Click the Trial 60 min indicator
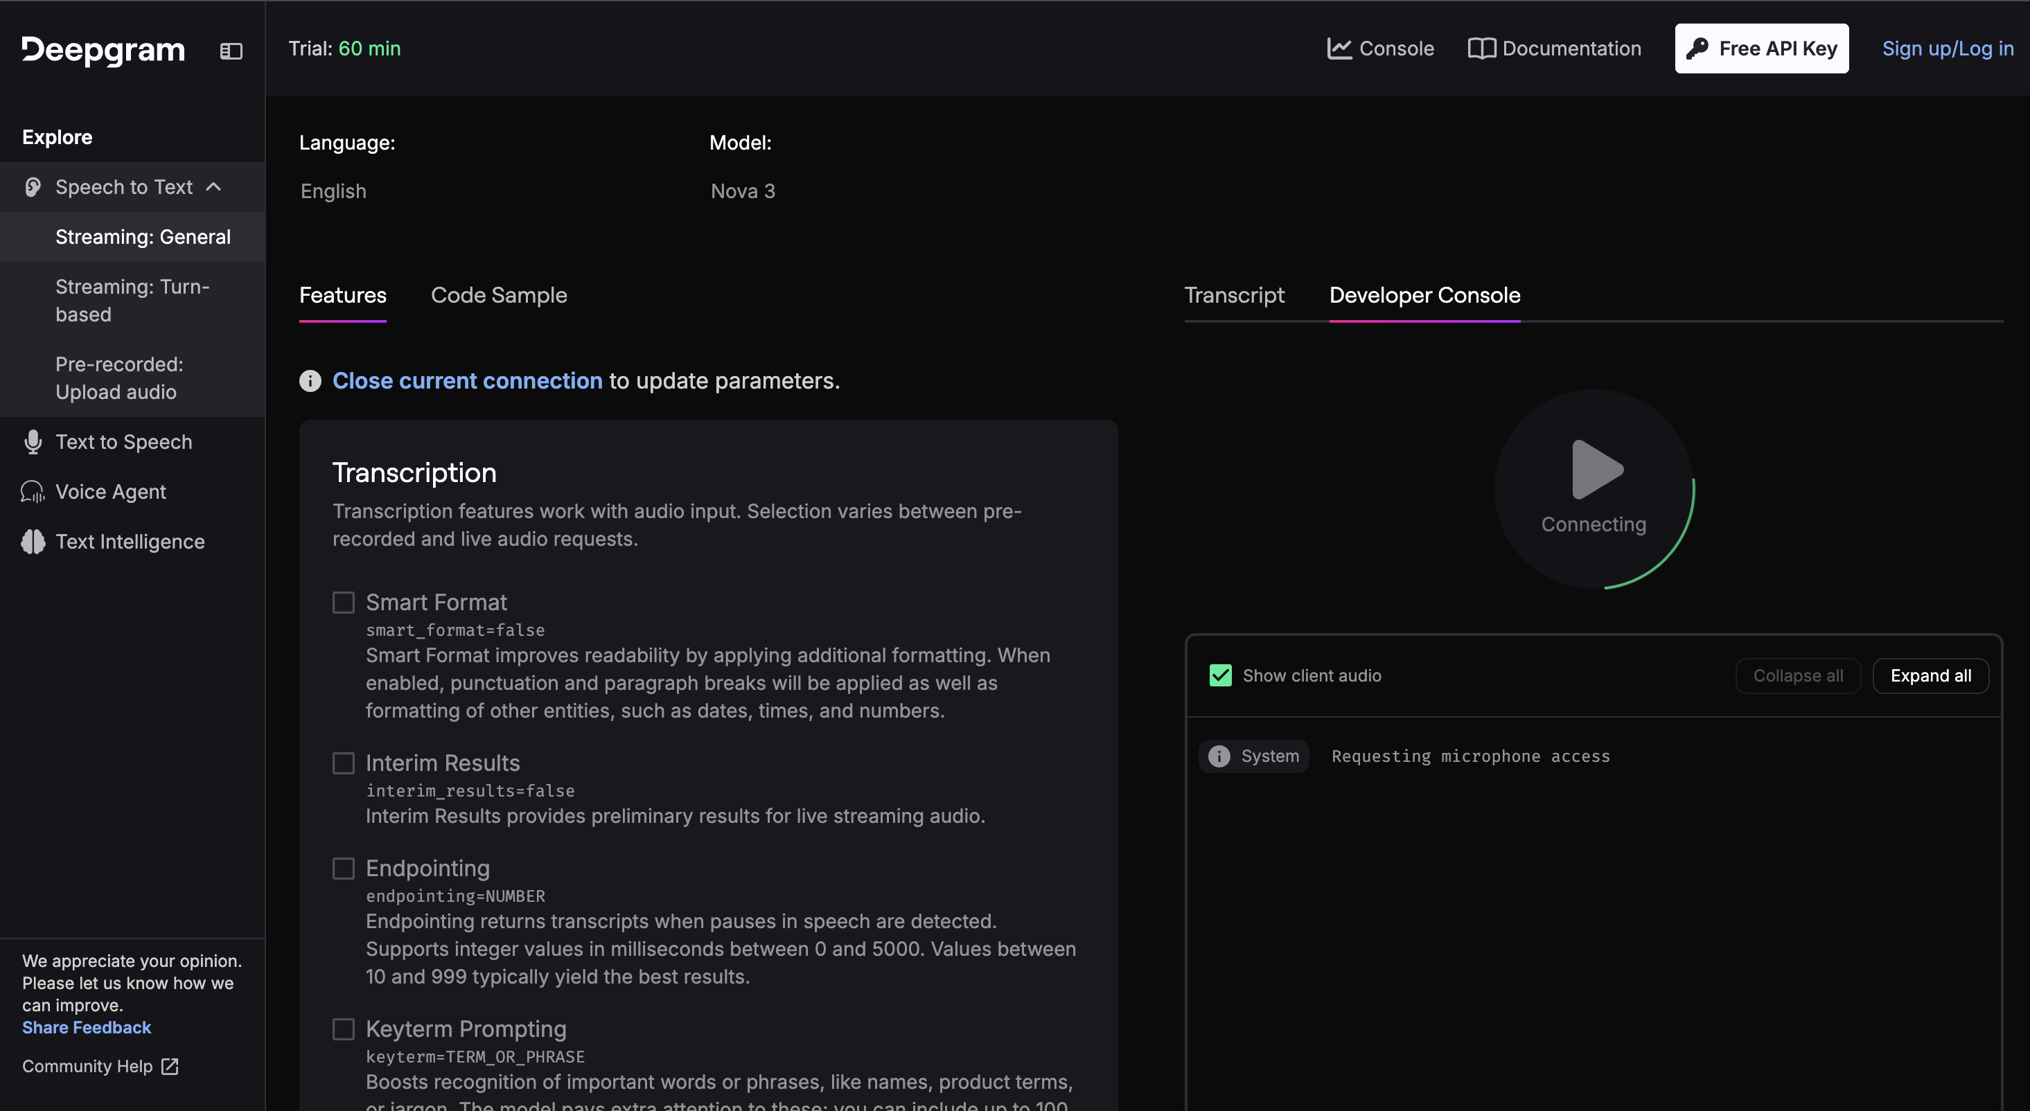This screenshot has height=1111, width=2030. [344, 49]
